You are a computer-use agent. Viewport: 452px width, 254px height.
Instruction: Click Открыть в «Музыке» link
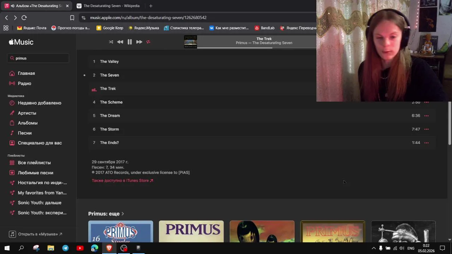point(36,234)
